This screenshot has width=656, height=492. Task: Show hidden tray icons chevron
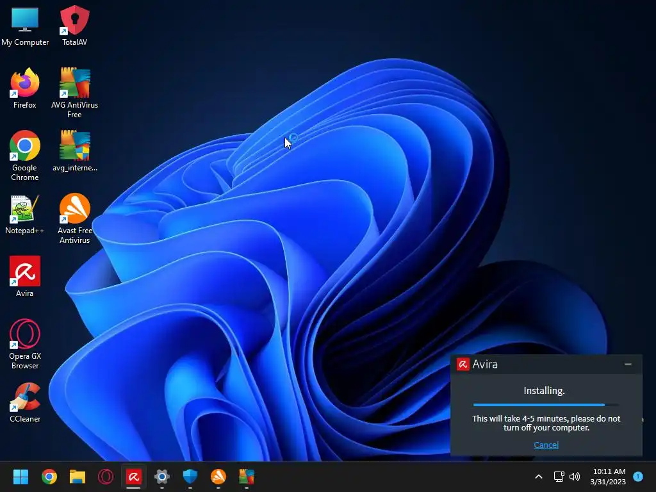point(539,477)
